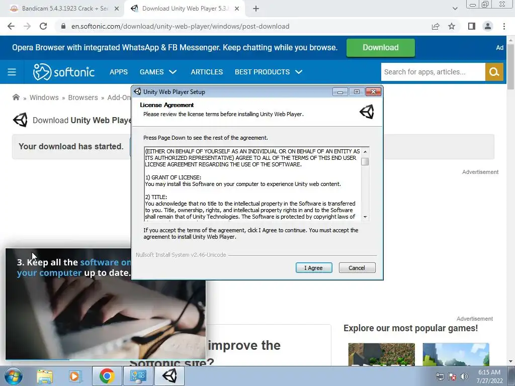The width and height of the screenshot is (515, 386).
Task: Open the taskbar clock and date
Action: pyautogui.click(x=489, y=376)
